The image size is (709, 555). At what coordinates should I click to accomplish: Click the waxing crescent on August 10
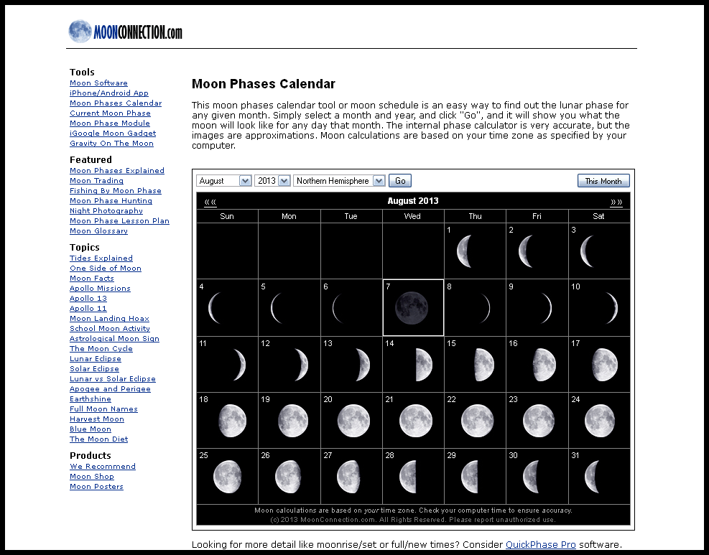[611, 308]
